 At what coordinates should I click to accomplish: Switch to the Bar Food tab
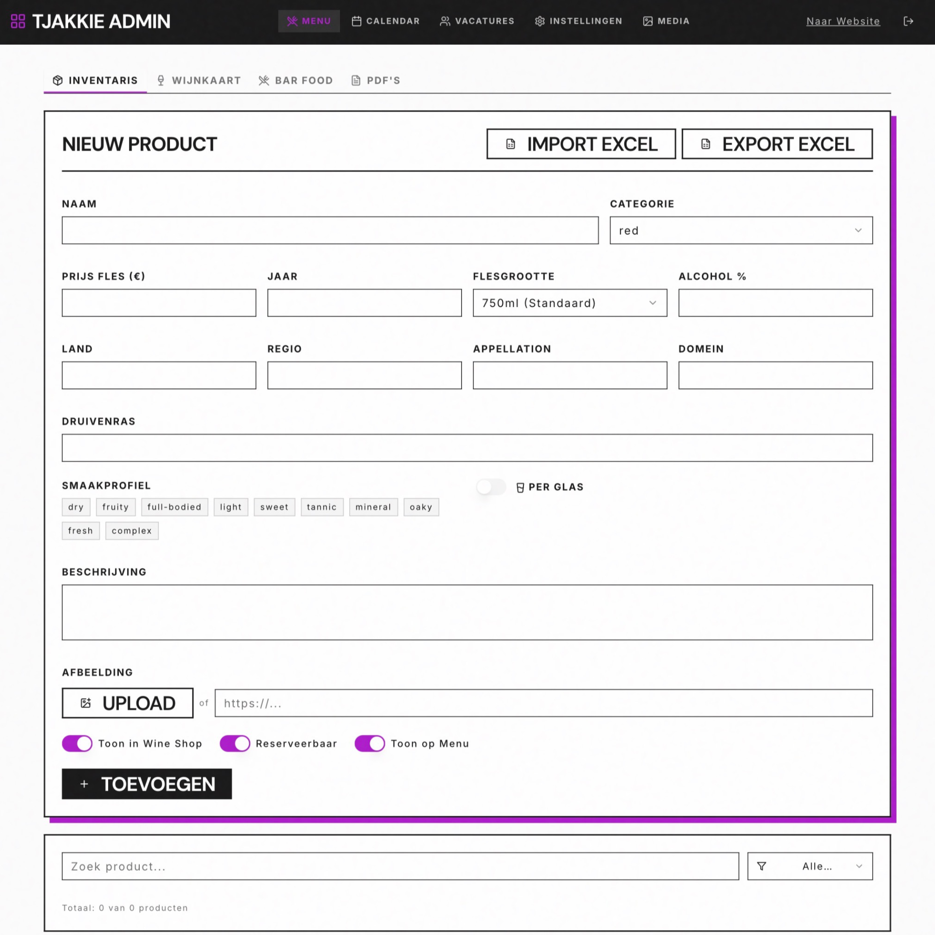click(x=296, y=80)
